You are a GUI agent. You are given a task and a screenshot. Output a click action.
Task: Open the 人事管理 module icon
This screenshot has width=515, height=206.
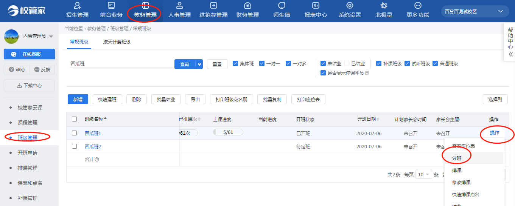point(180,6)
